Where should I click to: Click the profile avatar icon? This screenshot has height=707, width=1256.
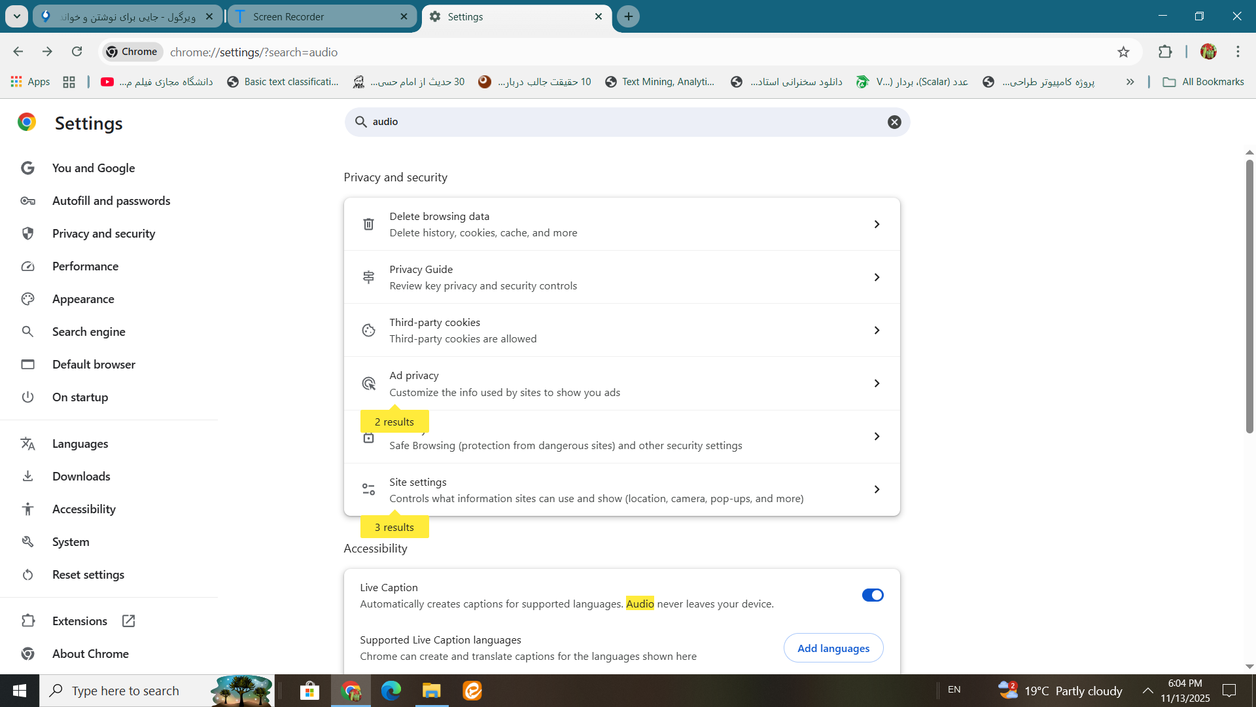pyautogui.click(x=1208, y=52)
